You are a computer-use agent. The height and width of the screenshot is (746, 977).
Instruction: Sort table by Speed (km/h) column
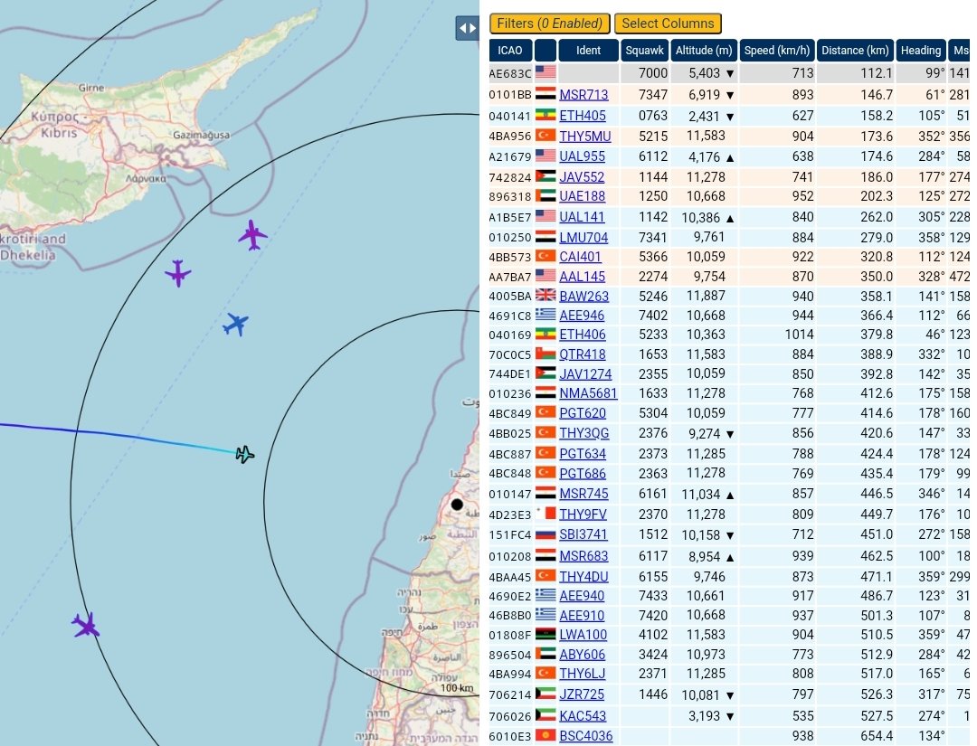(777, 51)
